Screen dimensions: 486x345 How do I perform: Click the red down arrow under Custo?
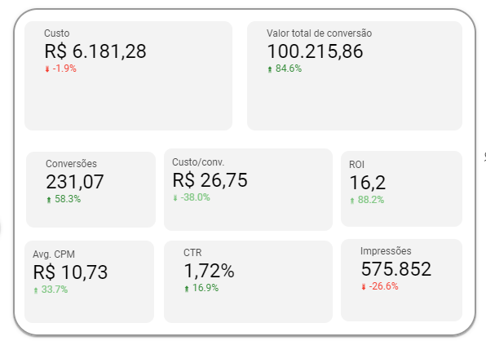(47, 69)
